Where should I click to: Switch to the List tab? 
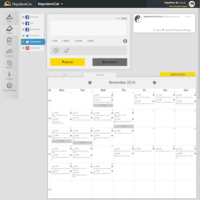pyautogui.click(x=65, y=74)
